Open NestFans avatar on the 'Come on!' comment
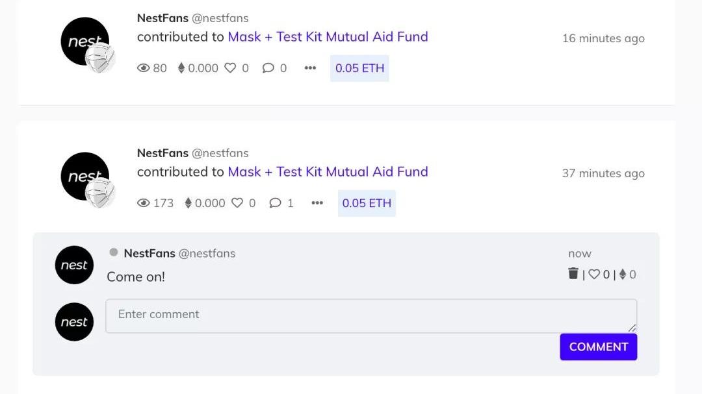Viewport: 702px width, 394px height. [74, 265]
